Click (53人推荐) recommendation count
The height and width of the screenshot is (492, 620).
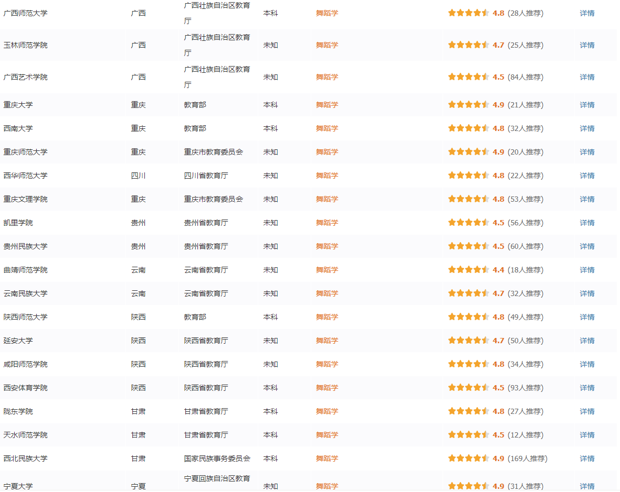pyautogui.click(x=526, y=199)
